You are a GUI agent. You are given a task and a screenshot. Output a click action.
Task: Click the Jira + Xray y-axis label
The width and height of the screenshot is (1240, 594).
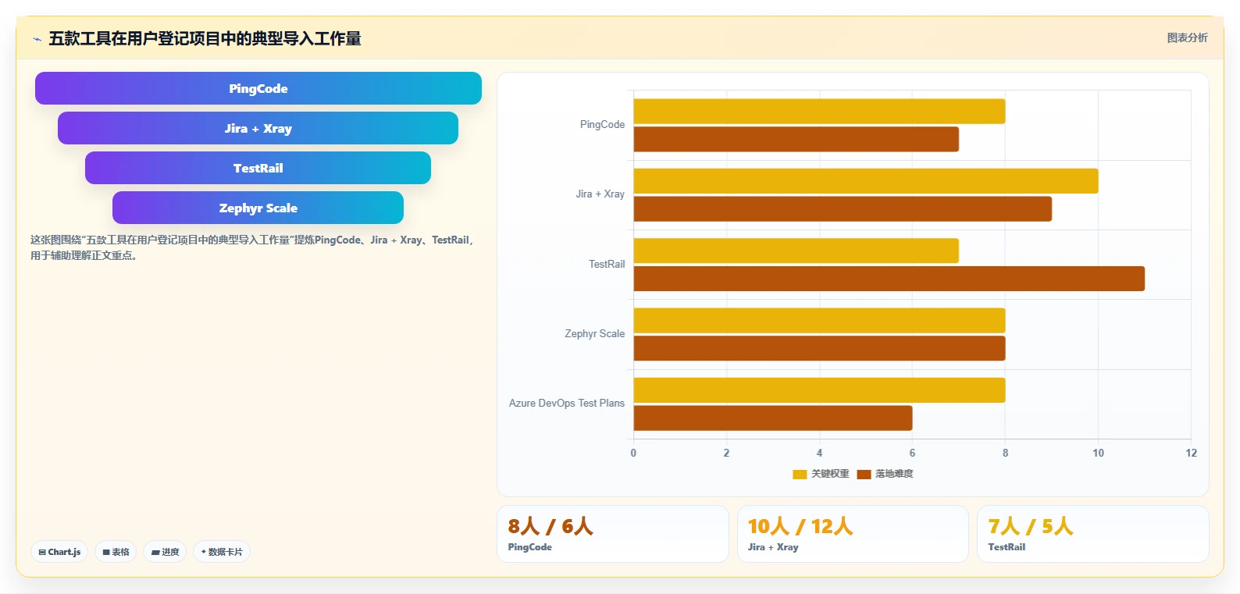click(600, 194)
